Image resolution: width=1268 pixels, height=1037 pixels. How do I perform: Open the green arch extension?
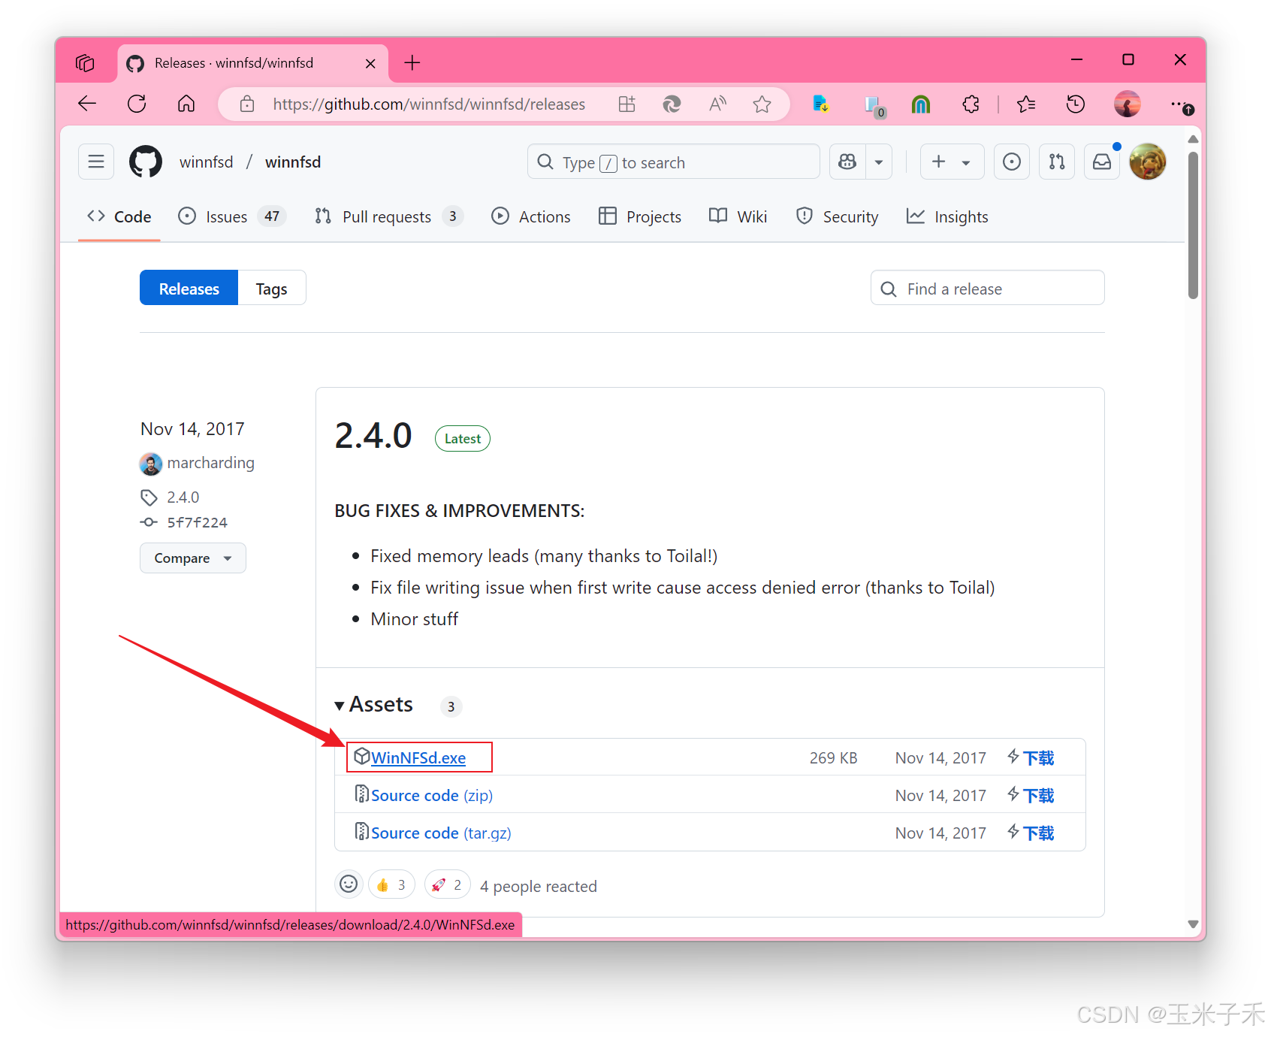tap(921, 104)
